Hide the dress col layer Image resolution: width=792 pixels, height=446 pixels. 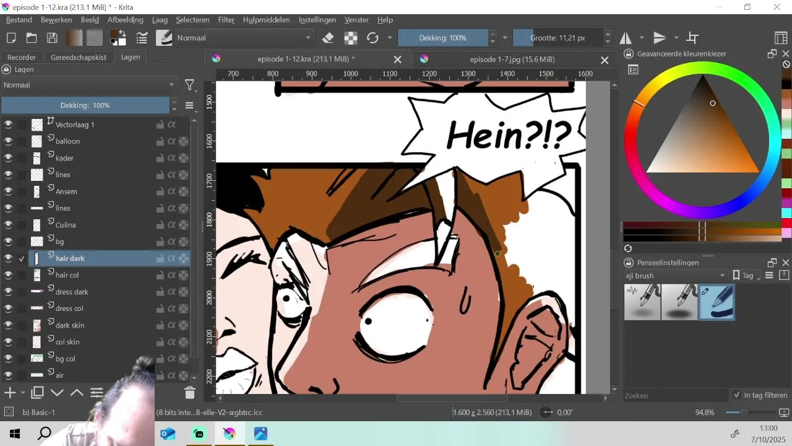tap(8, 308)
